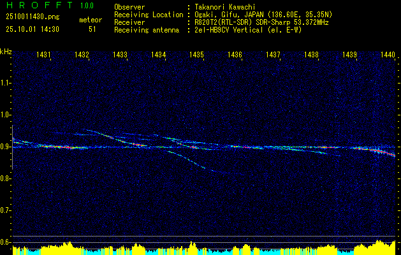Image resolution: width=401 pixels, height=255 pixels.
Task: Click the 1440 time axis marker
Action: [x=388, y=54]
